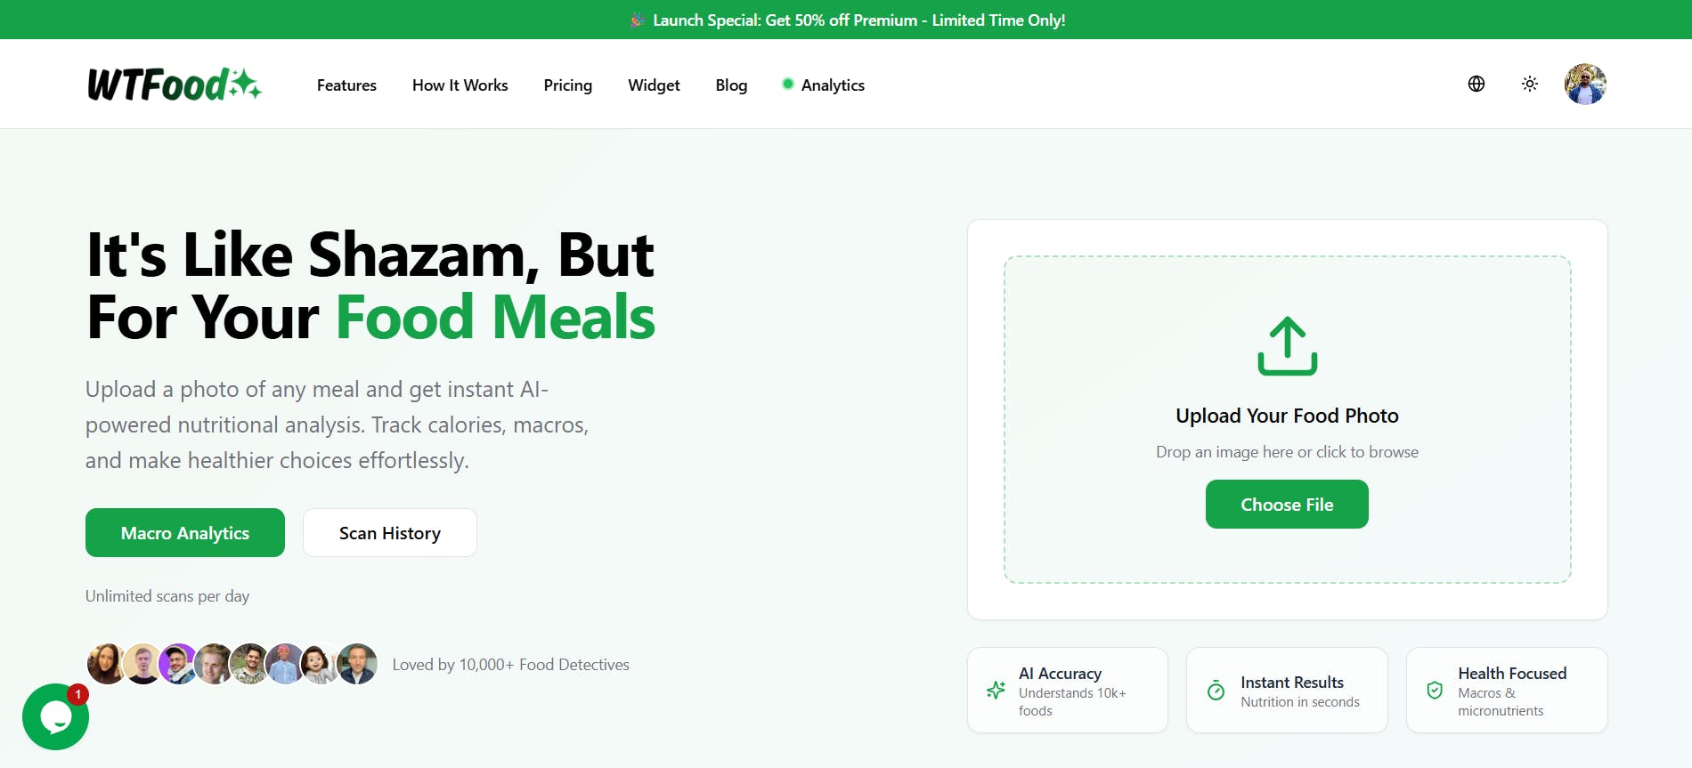Open the Pricing page
Screen dimensions: 1692x768
tap(568, 85)
